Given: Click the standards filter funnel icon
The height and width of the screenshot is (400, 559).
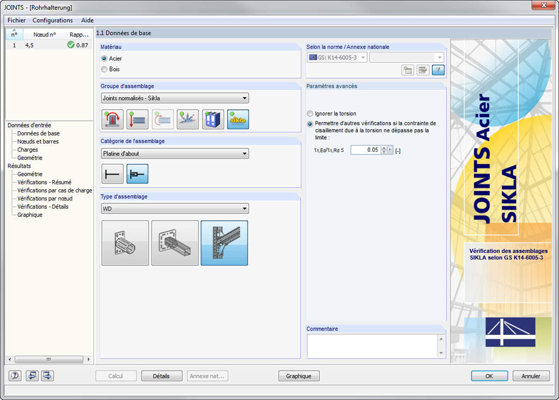Looking at the screenshot, I should 438,70.
